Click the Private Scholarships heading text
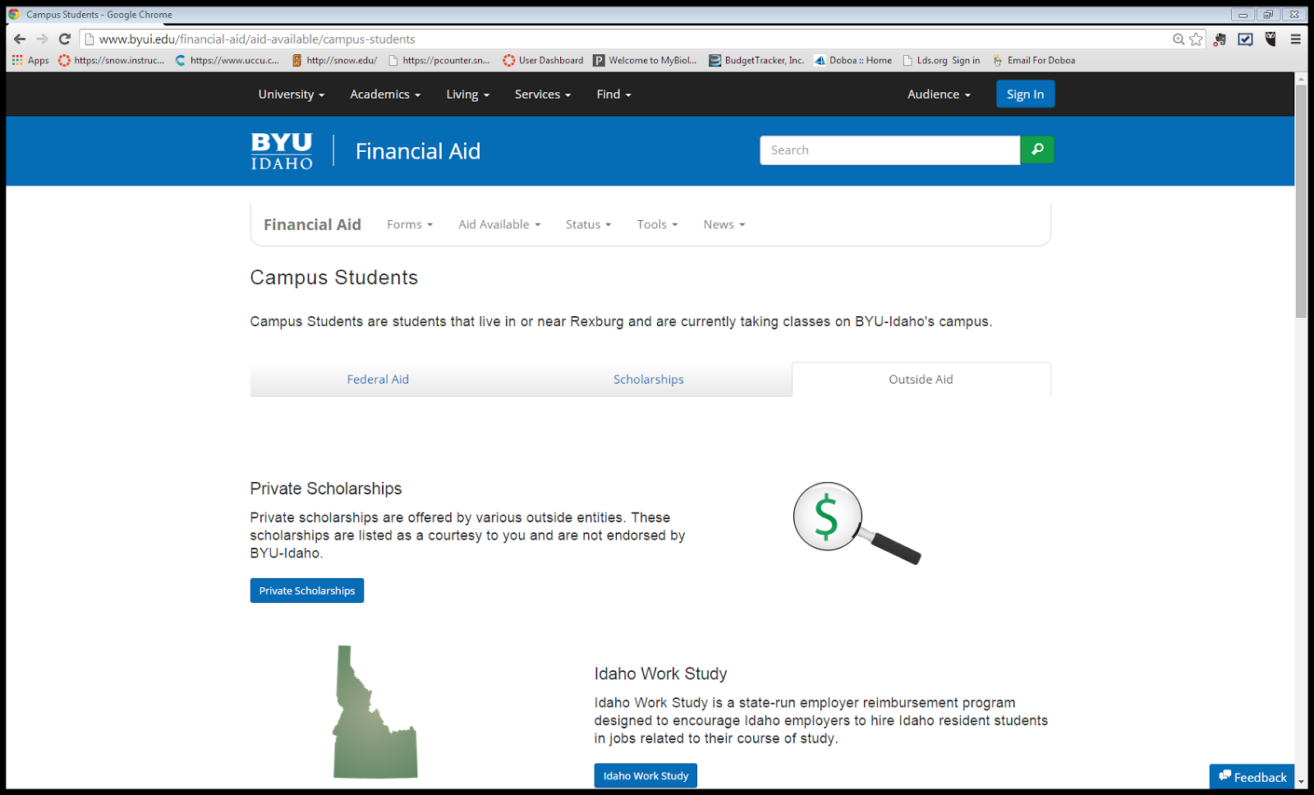 [326, 489]
